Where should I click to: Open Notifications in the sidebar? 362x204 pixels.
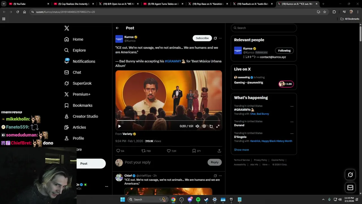[80, 61]
